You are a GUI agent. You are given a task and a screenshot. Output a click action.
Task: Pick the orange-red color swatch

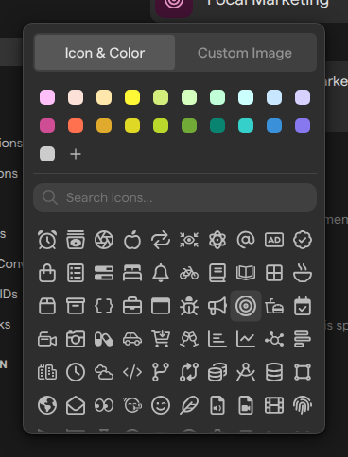tap(76, 126)
